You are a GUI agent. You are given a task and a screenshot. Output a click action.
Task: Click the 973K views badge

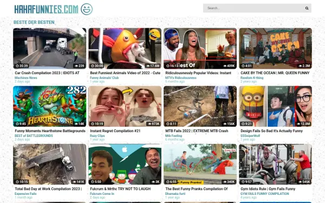coord(154,124)
